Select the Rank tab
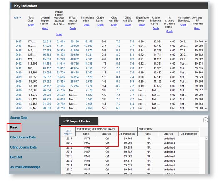Image resolution: width=219 pixels, height=184 pixels. point(14,127)
